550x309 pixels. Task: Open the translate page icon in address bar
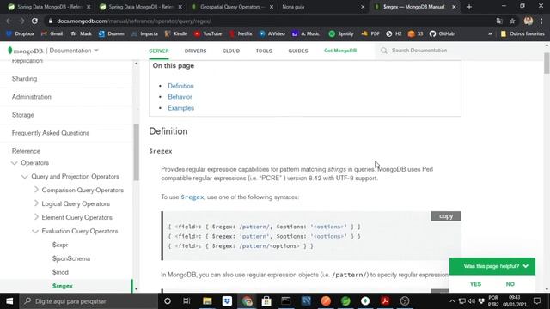pos(499,21)
